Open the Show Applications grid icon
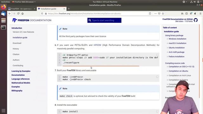This screenshot has height=114, width=203. [x=3, y=111]
